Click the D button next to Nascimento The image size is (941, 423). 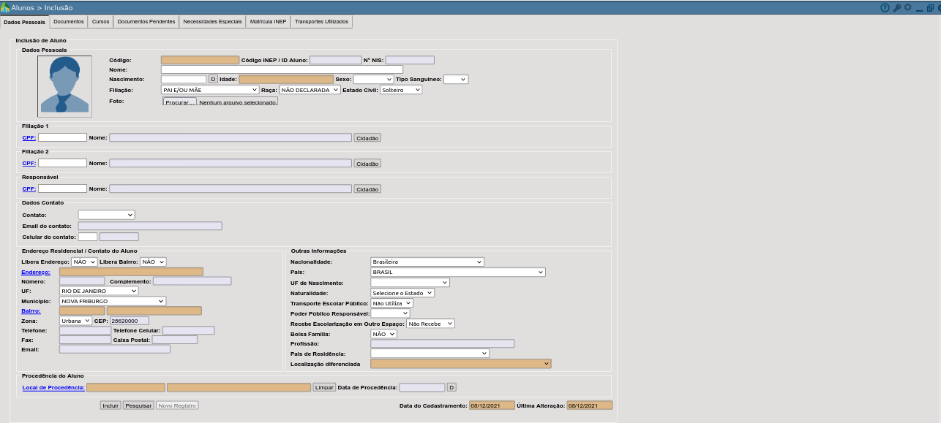213,79
